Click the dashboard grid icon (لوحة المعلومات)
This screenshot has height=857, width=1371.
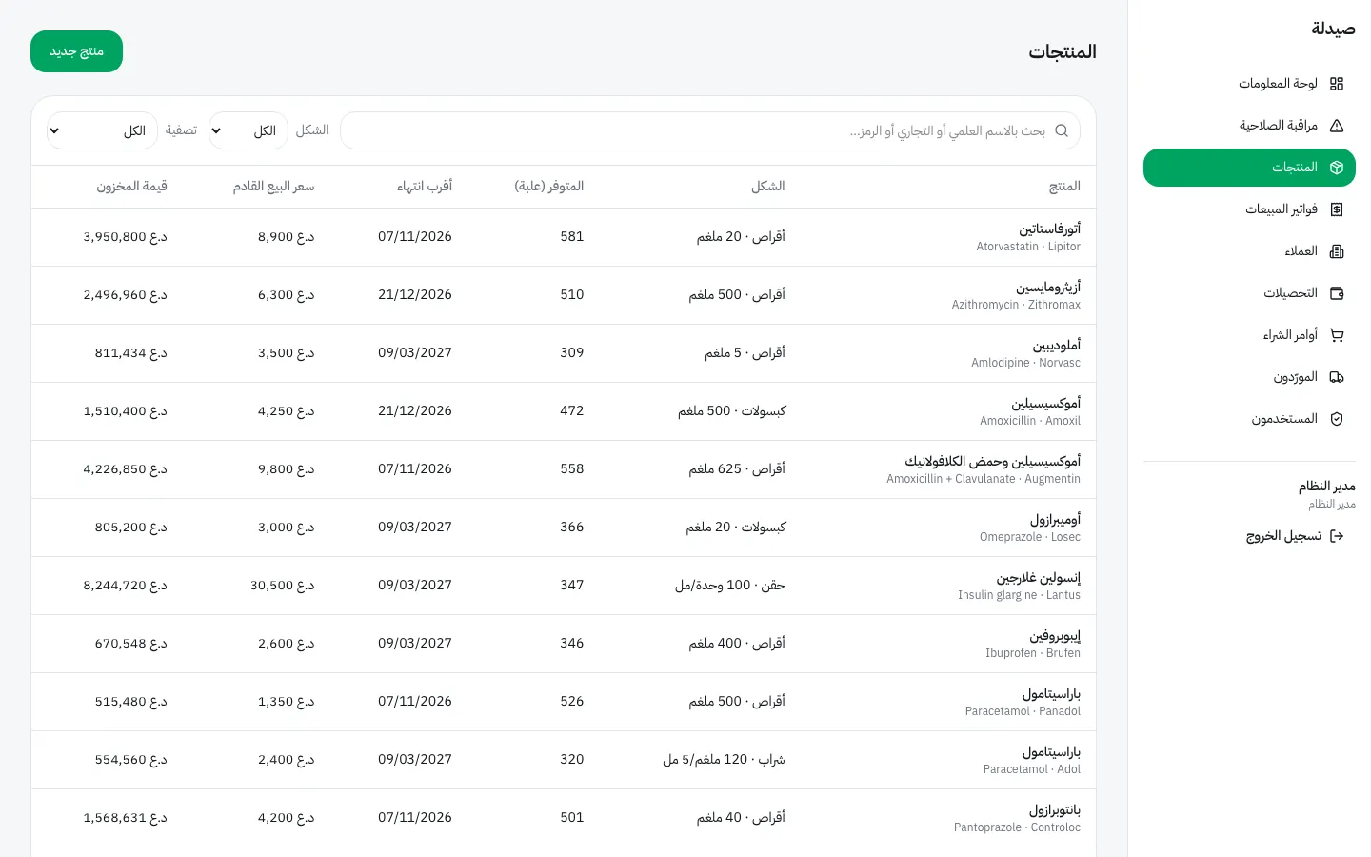click(x=1337, y=84)
